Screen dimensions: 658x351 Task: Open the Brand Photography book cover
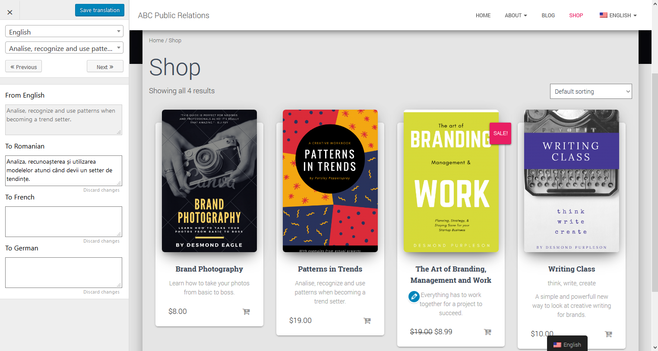click(209, 181)
